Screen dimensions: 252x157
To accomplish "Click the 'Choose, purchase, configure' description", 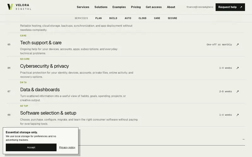I will pyautogui.click(x=79, y=122).
